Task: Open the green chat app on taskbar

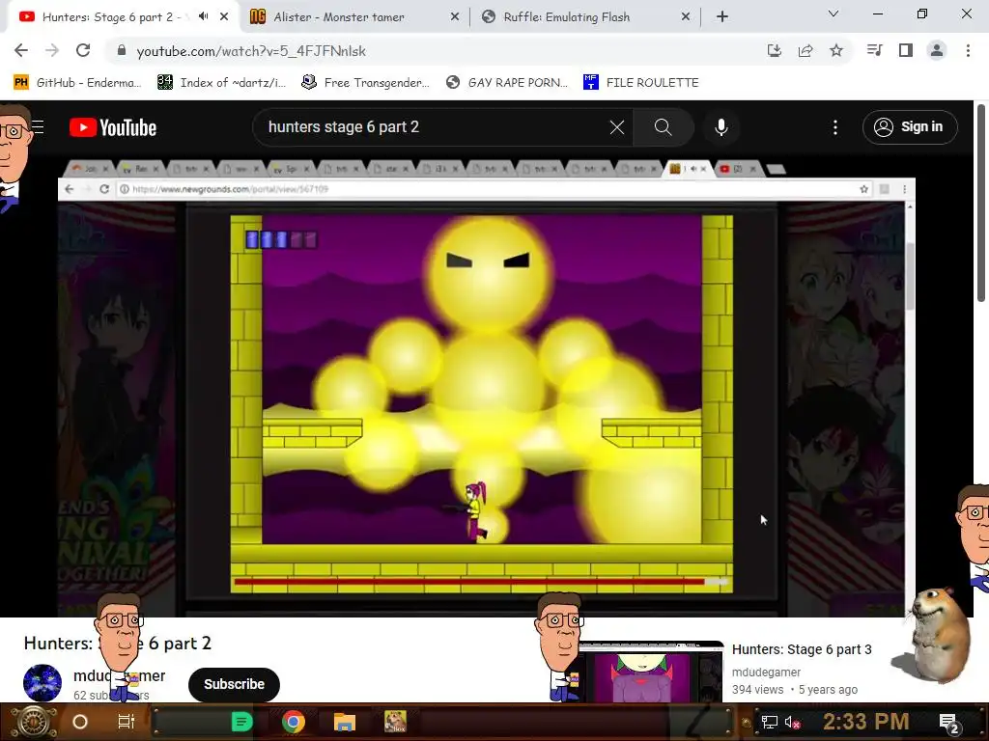Action: click(x=242, y=722)
